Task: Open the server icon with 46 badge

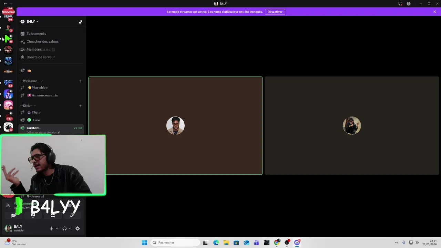Action: [8, 17]
